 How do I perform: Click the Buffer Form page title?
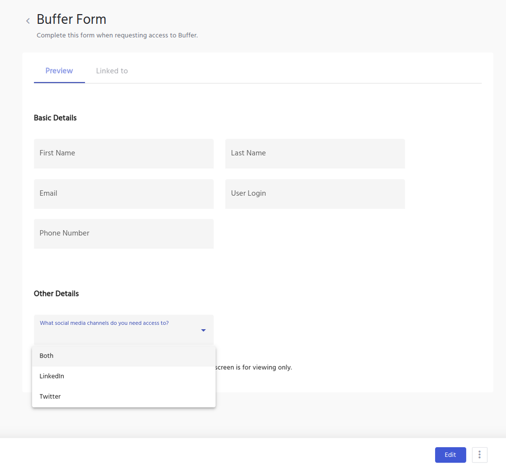pyautogui.click(x=71, y=19)
